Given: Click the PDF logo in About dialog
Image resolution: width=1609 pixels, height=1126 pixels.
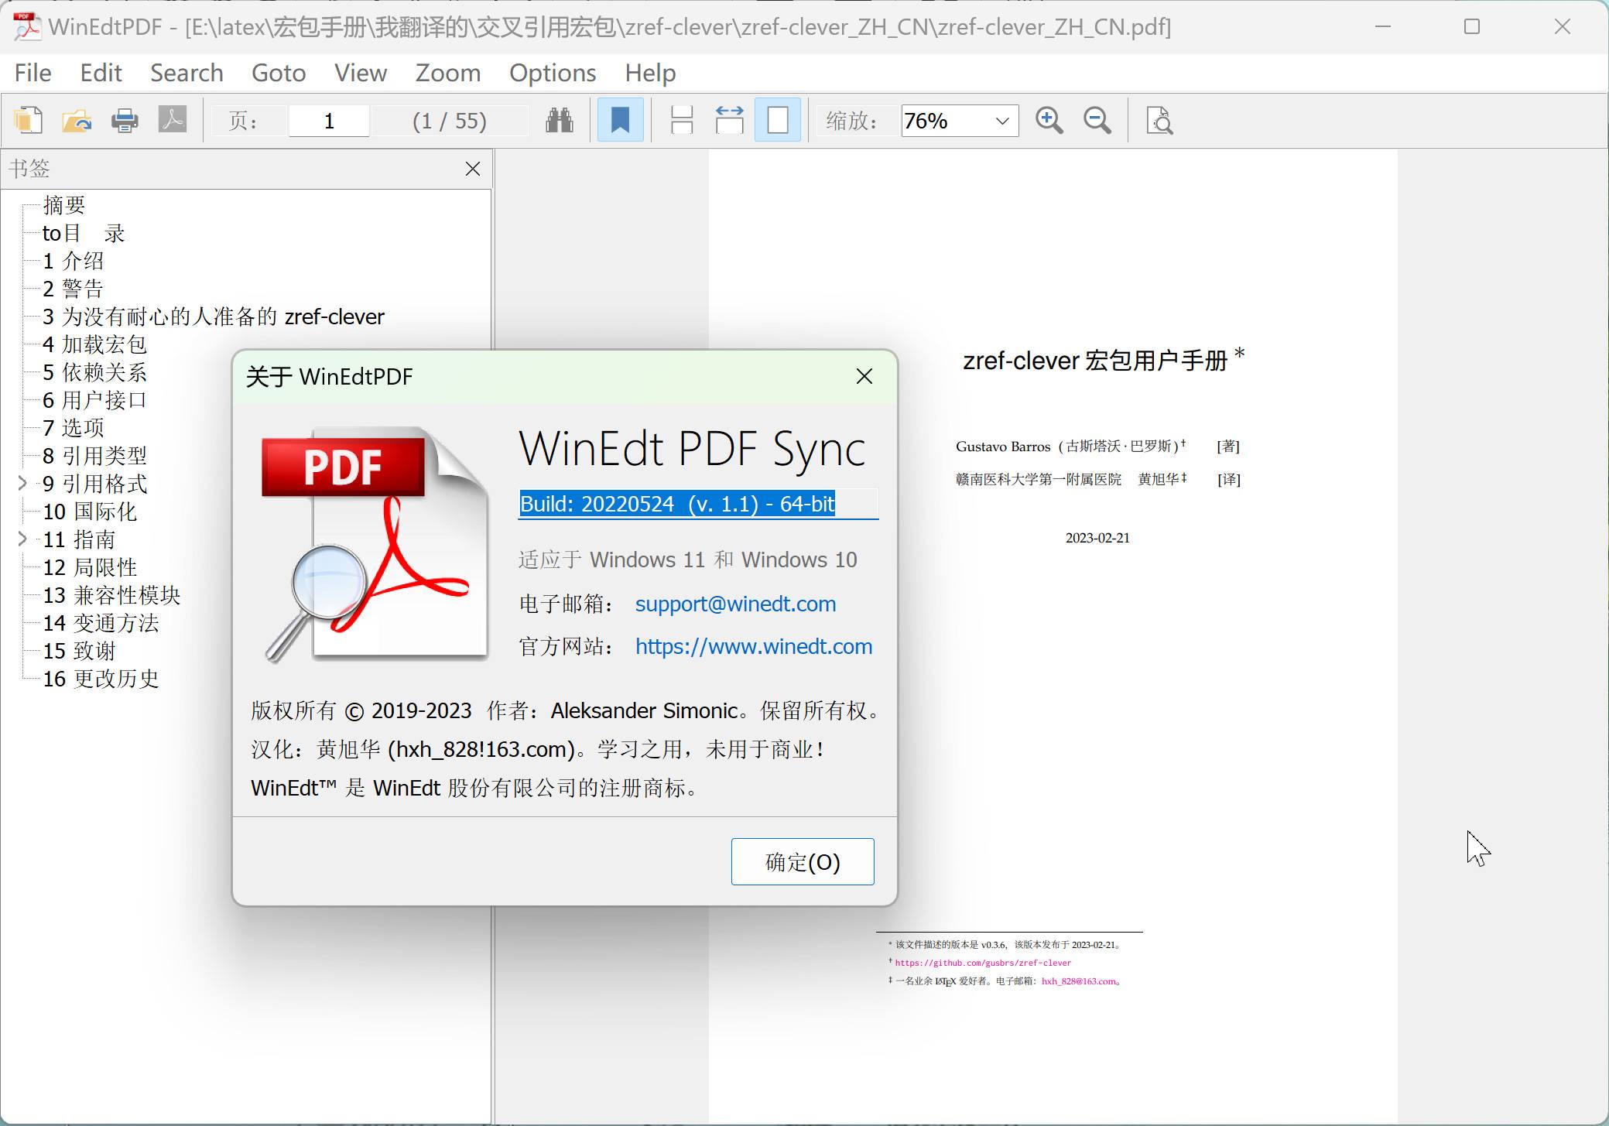Looking at the screenshot, I should coord(376,545).
